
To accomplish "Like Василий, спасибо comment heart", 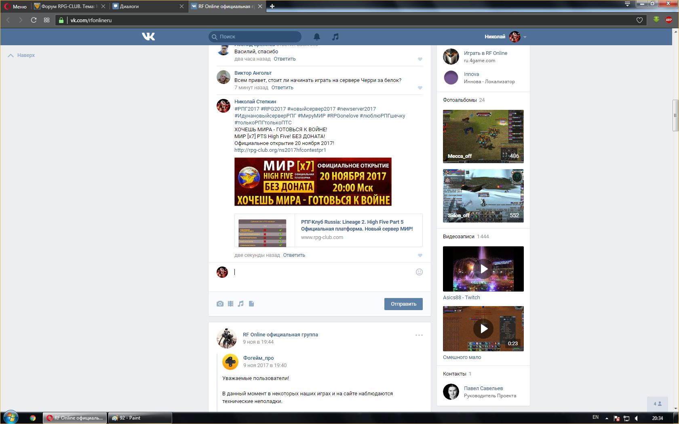I will [x=420, y=59].
